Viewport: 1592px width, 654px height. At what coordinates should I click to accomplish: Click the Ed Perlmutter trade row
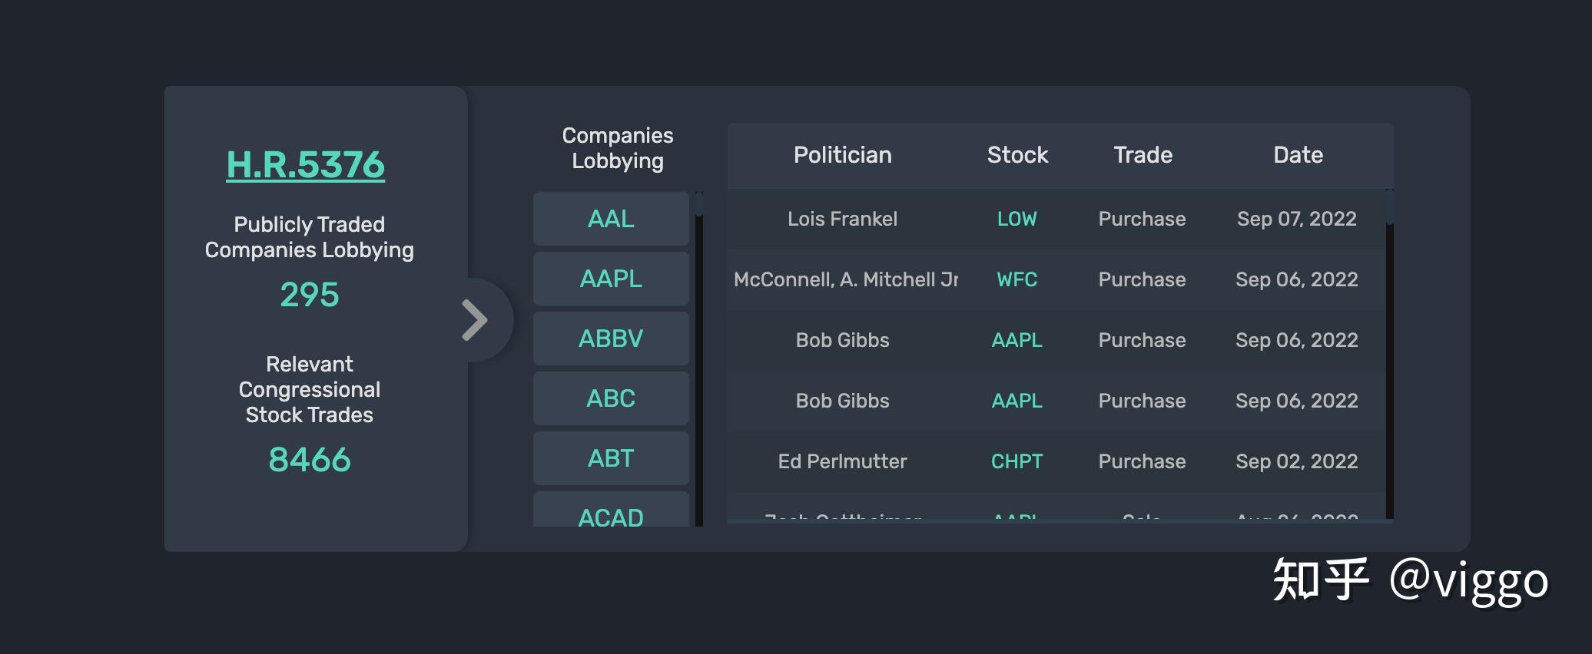pyautogui.click(x=842, y=461)
